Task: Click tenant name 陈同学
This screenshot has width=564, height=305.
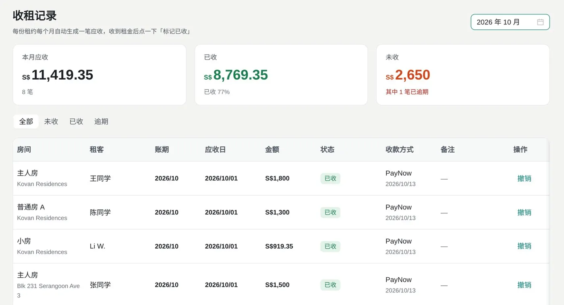Action: tap(100, 212)
